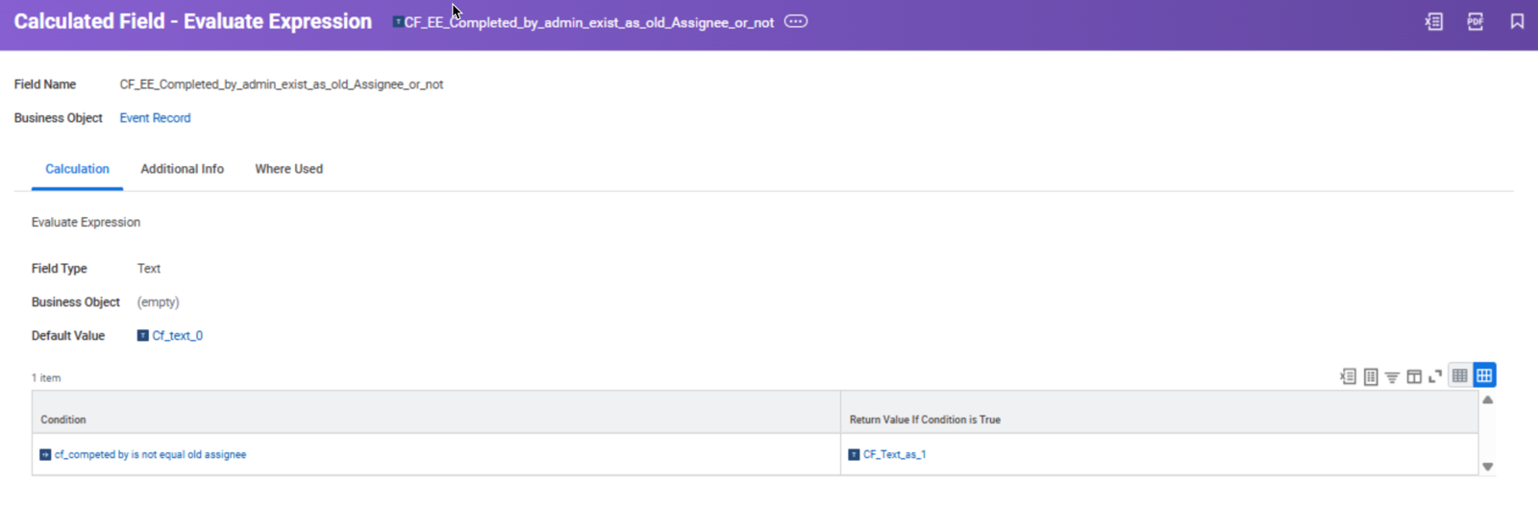This screenshot has height=530, width=1538.
Task: Export page to PDF from header
Action: click(1476, 21)
